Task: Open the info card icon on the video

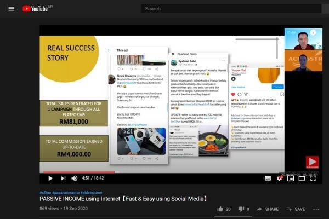Action: [313, 32]
